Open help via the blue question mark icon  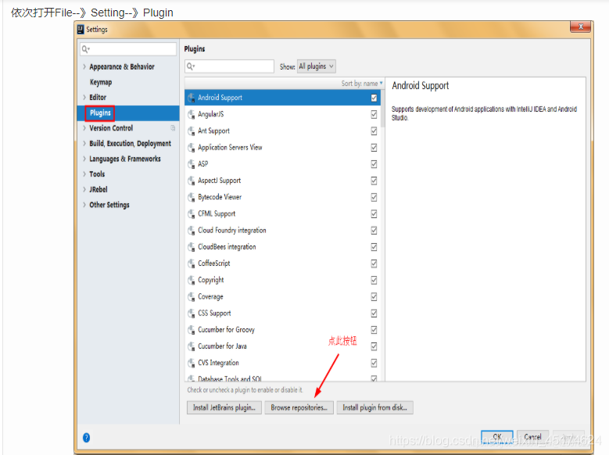point(86,438)
